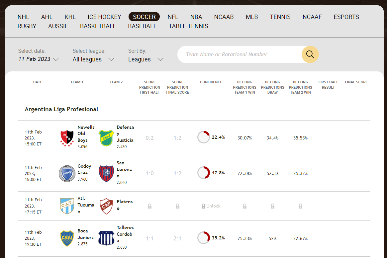The image size is (387, 258).
Task: Click the search magnifying glass icon
Action: pyautogui.click(x=310, y=54)
